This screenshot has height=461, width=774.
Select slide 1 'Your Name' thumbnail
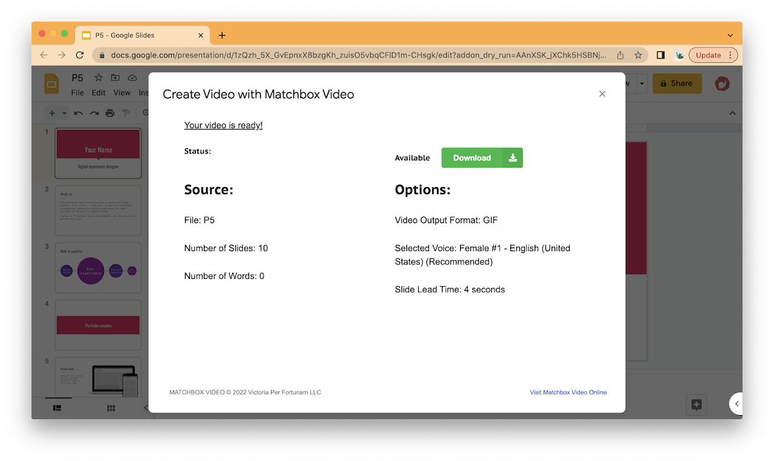(x=98, y=153)
